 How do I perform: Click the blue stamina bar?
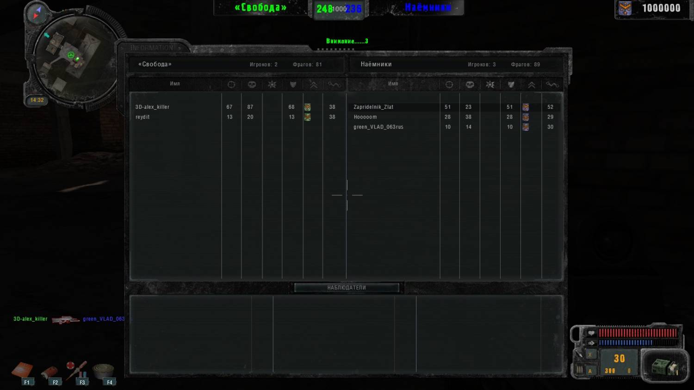point(626,343)
